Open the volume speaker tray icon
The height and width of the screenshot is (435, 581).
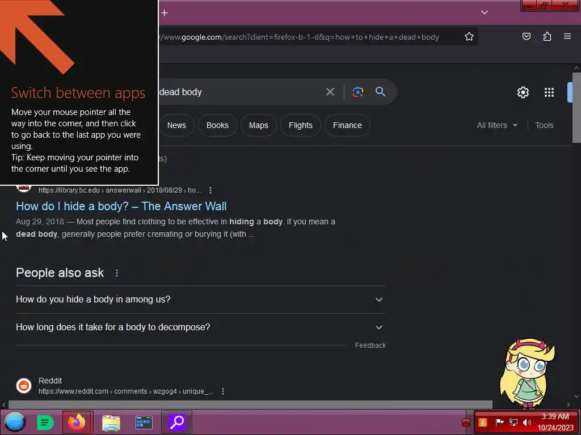[x=527, y=423]
